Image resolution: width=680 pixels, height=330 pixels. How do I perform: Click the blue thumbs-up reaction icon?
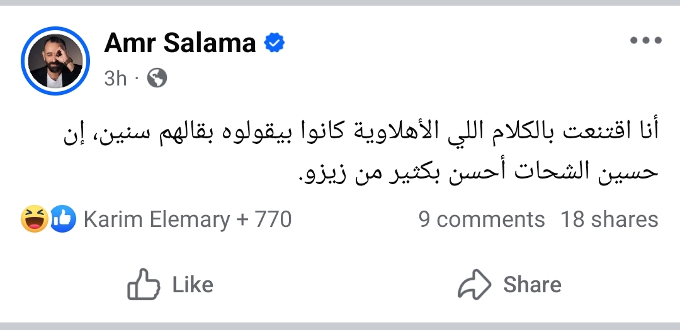(x=63, y=219)
